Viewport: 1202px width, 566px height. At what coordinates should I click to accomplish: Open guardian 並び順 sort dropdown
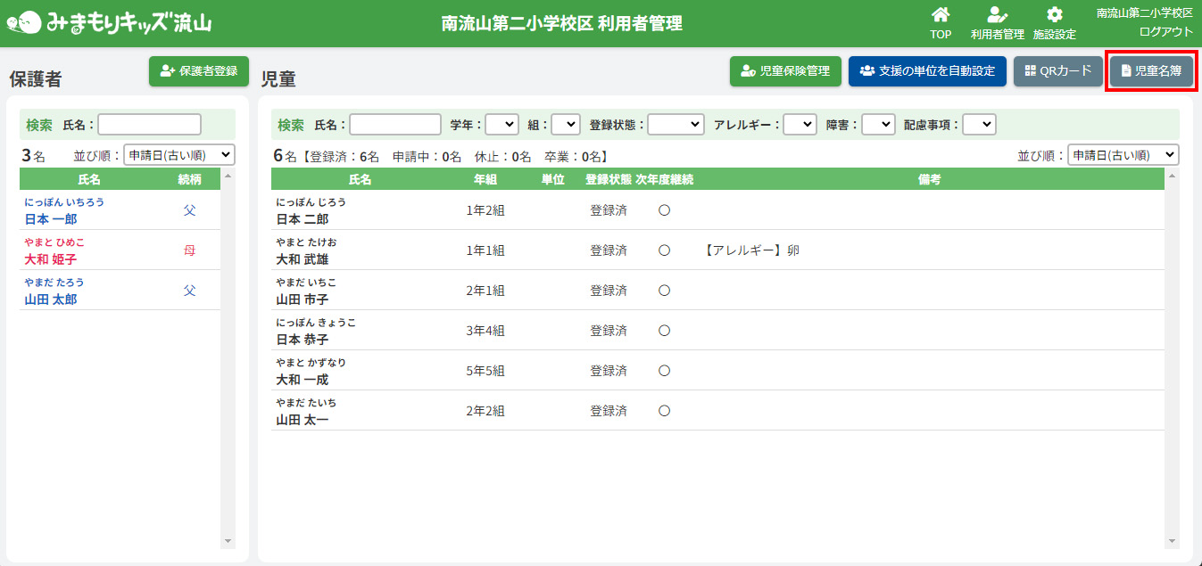tap(179, 155)
